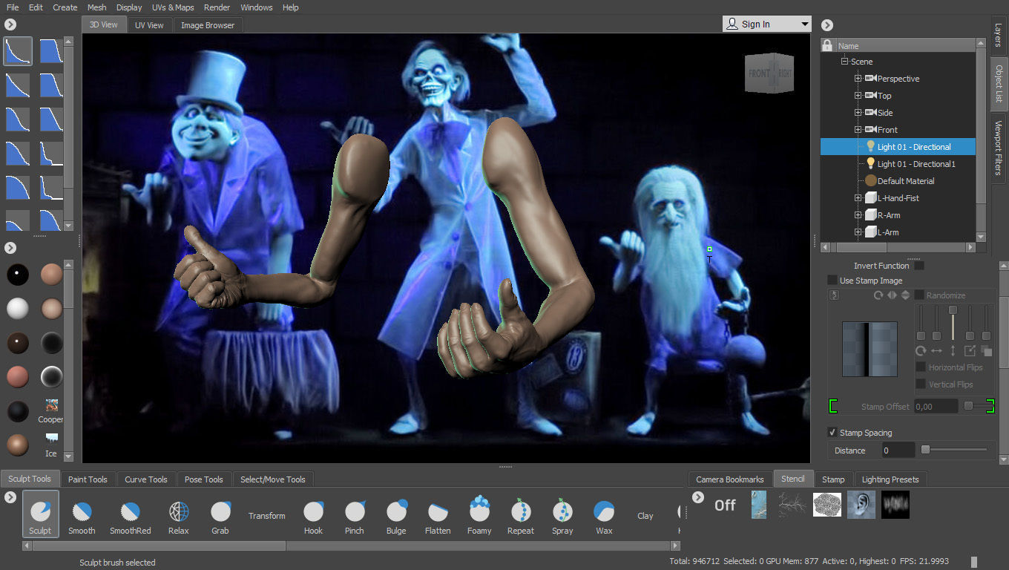Click the L-Hand-Fist mesh cube icon

pos(871,198)
